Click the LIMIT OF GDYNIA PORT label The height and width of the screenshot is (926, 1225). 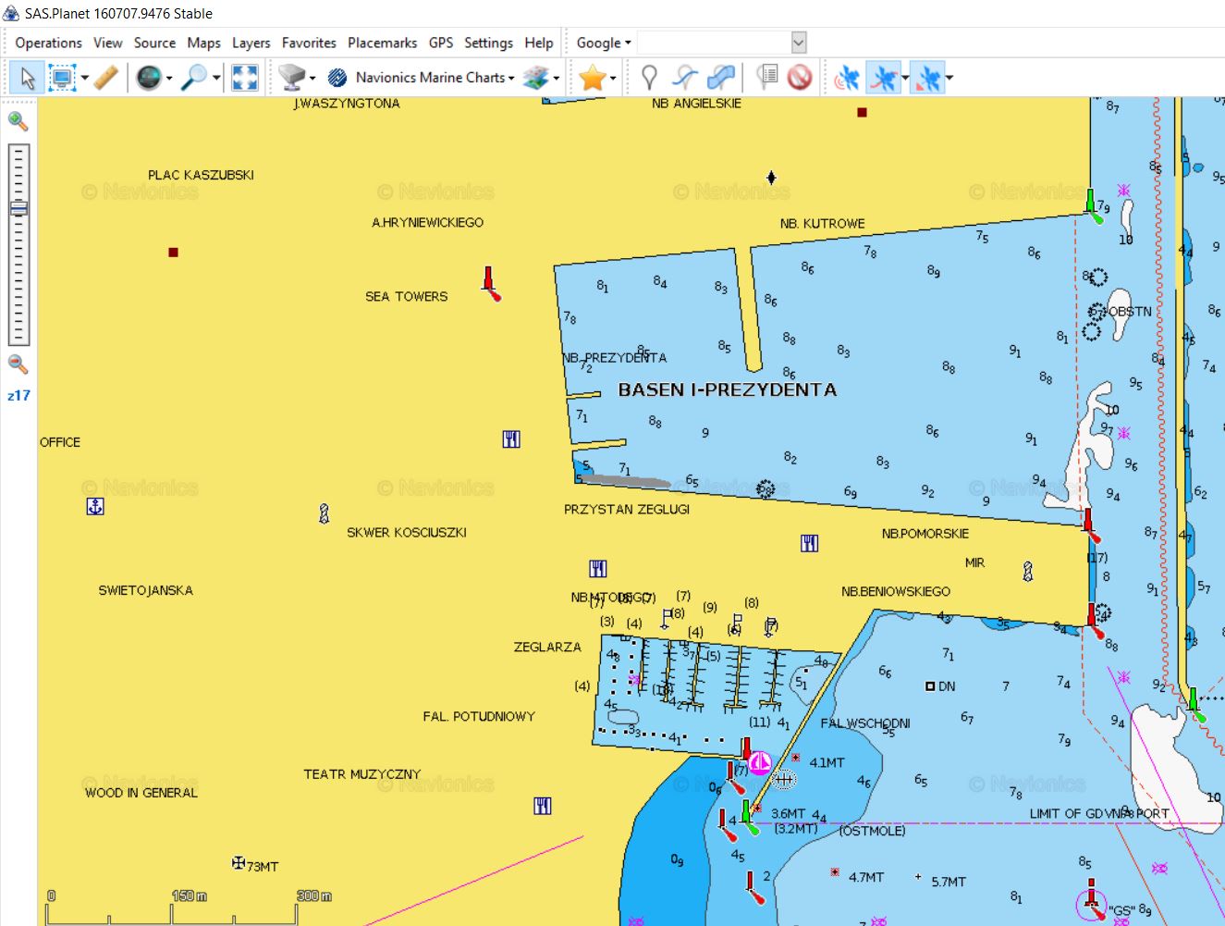(x=1099, y=813)
